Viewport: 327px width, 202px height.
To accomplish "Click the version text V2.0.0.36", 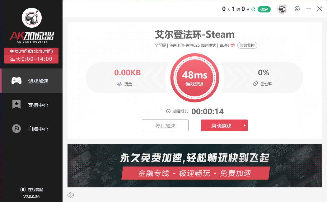I will pyautogui.click(x=31, y=197).
